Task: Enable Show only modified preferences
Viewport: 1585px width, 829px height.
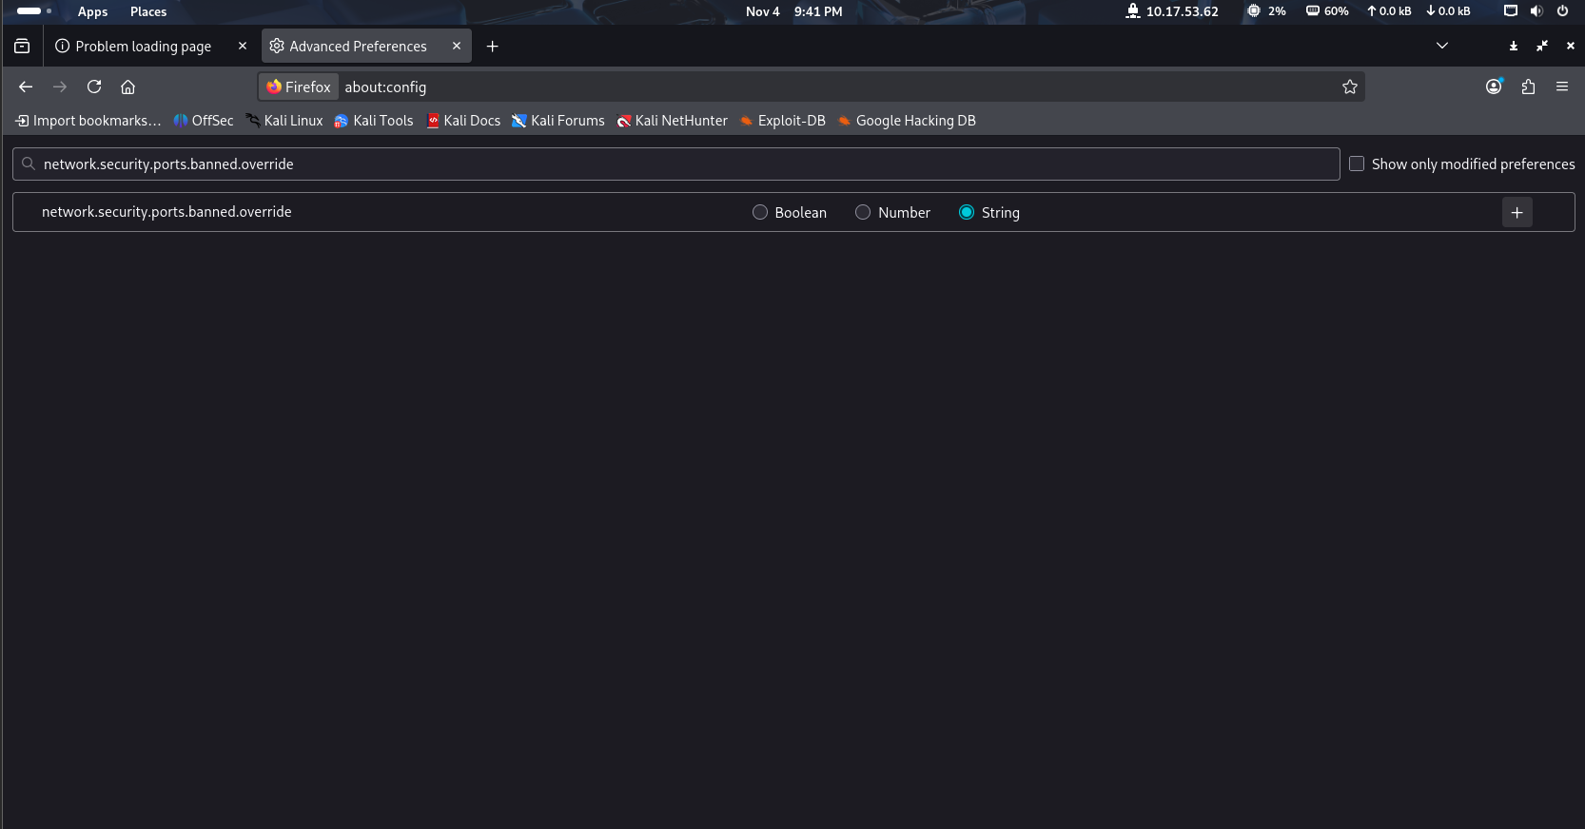Action: [1357, 164]
